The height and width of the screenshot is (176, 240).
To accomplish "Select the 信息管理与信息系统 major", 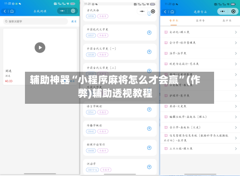I will 200,138.
